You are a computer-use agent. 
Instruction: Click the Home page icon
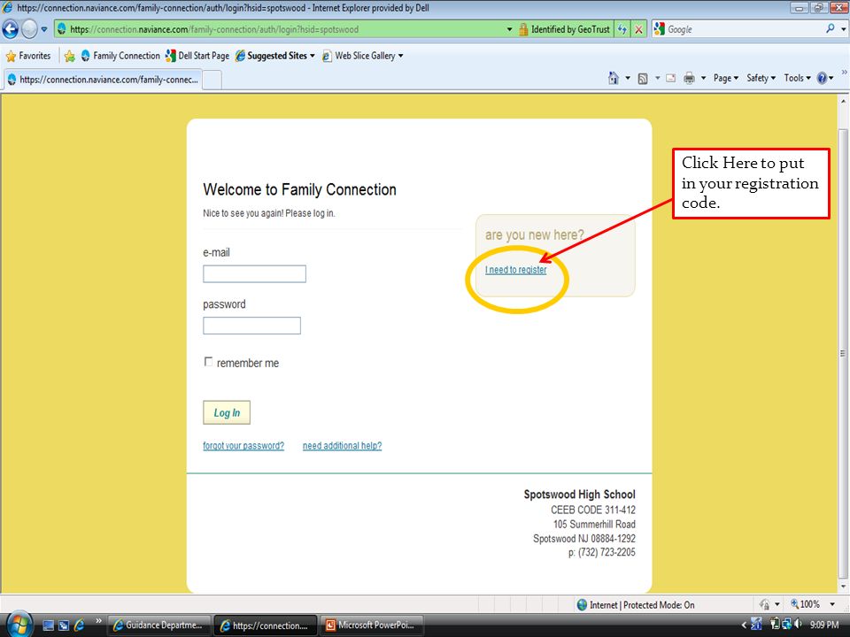[x=613, y=78]
